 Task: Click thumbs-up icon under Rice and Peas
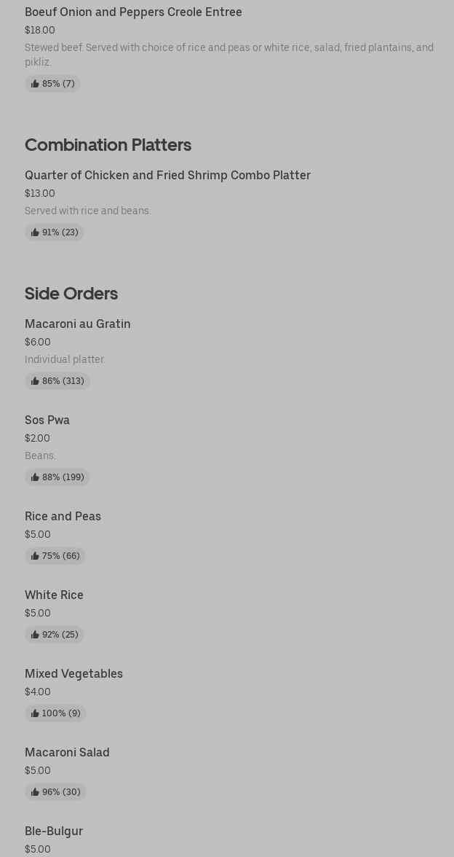[35, 556]
